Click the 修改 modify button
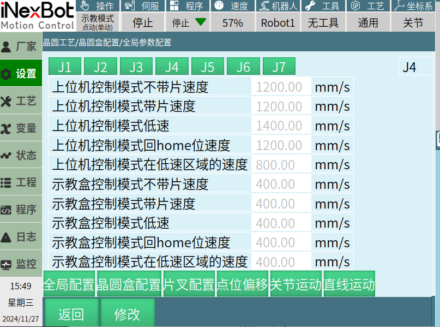Viewport: 440px width, 327px height. point(127,314)
